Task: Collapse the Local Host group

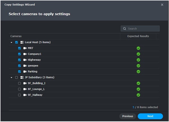Action: point(12,42)
